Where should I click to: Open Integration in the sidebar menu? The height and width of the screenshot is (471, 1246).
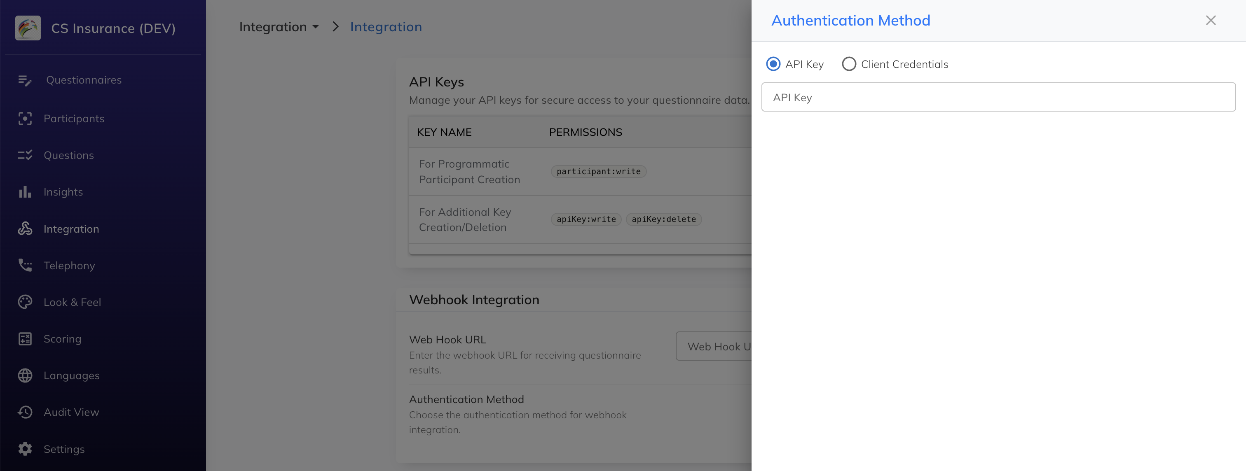click(x=71, y=229)
